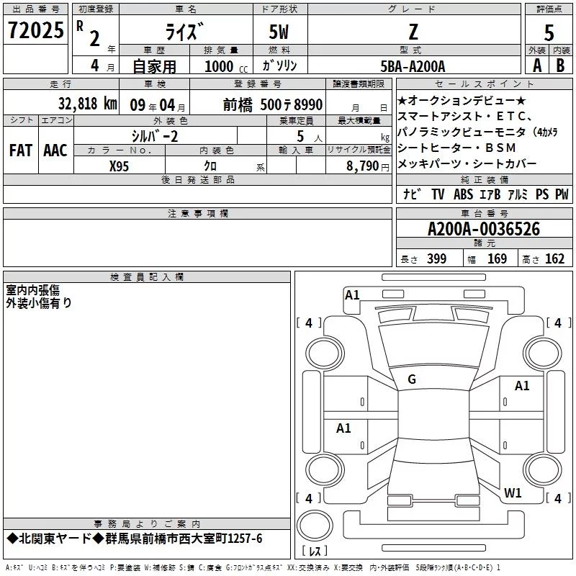Click the アルミ equipment label
Screen dimensions: 576x576
(x=517, y=194)
